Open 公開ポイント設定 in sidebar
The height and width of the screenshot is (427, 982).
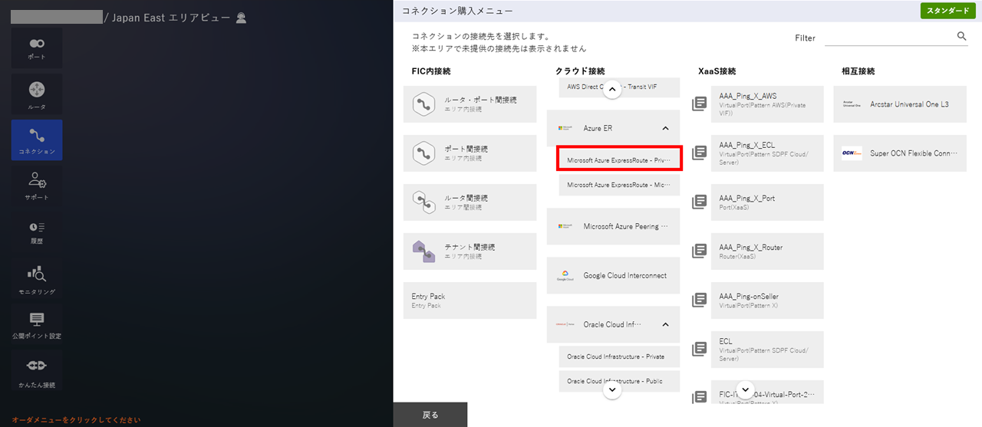point(37,324)
